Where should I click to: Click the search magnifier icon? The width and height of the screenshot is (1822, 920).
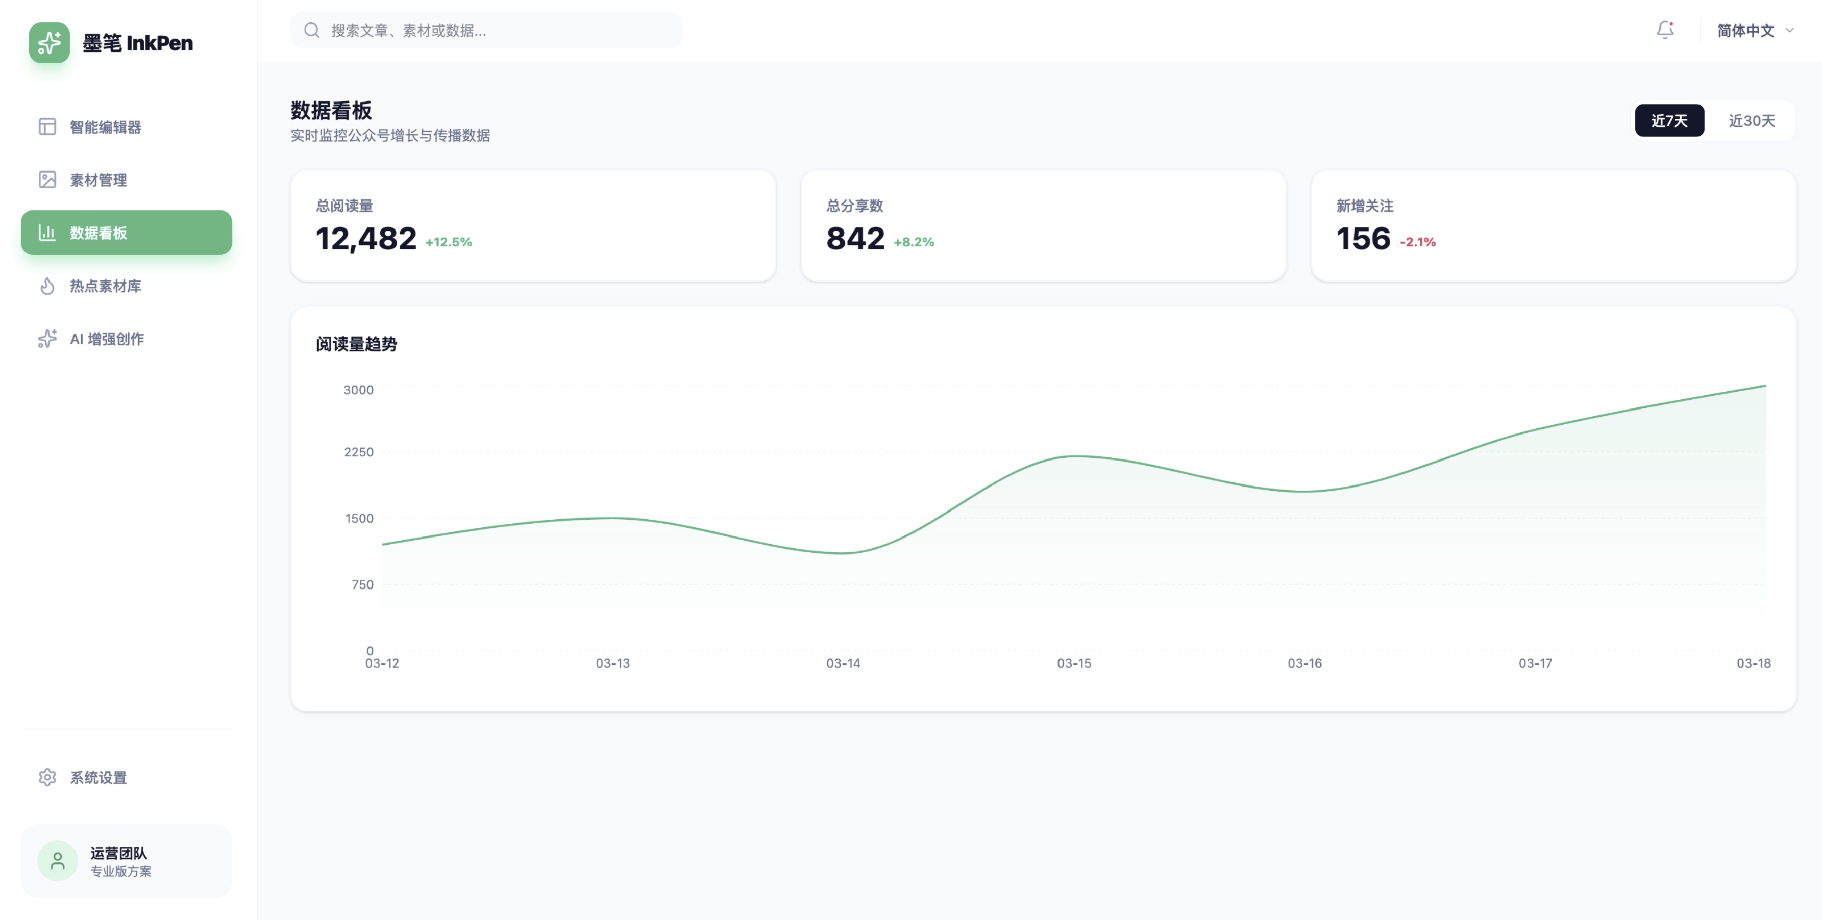(x=312, y=31)
